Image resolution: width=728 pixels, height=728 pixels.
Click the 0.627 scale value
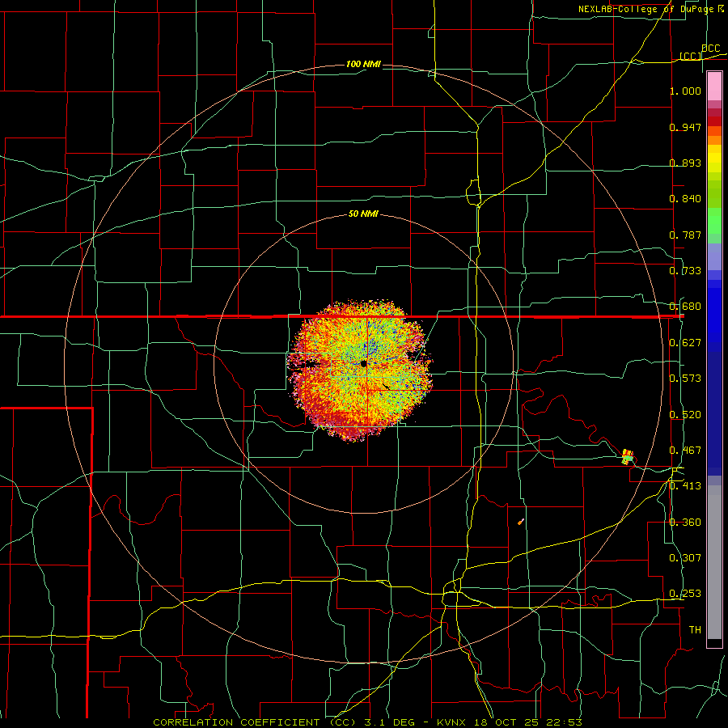685,343
